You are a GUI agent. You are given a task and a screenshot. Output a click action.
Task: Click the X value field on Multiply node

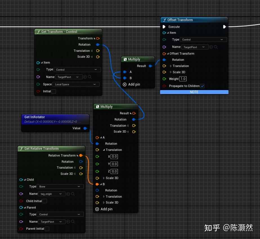click(114, 157)
